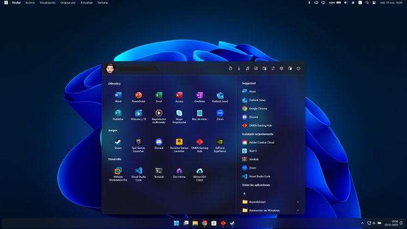Select the Accesorios de Windows folder

click(x=270, y=210)
